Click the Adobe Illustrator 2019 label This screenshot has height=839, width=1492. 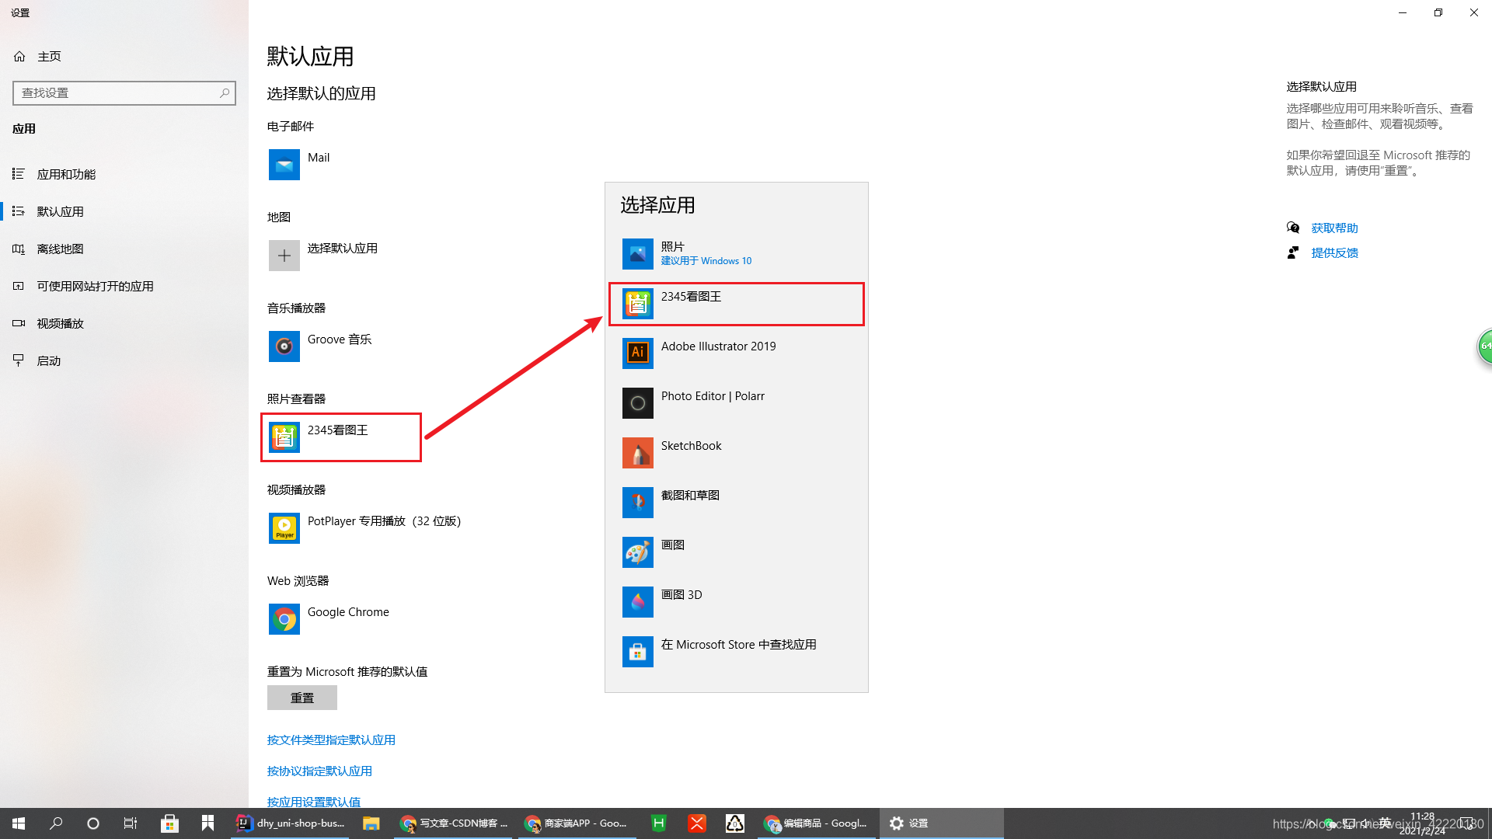718,346
